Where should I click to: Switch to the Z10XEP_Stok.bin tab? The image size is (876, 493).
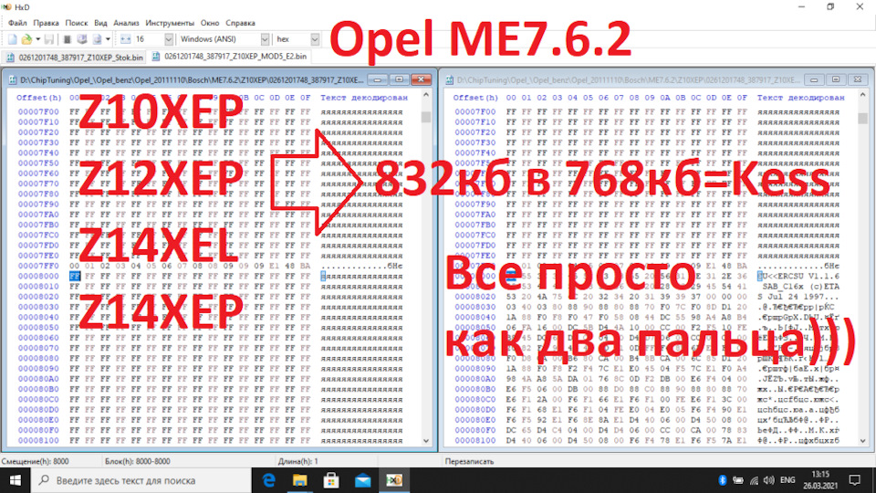coord(75,57)
